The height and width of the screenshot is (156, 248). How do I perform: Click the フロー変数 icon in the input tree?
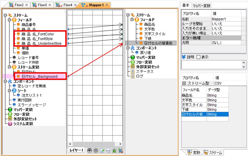click(10, 114)
